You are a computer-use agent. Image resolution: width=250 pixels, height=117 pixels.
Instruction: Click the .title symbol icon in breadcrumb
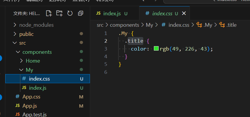(222, 25)
